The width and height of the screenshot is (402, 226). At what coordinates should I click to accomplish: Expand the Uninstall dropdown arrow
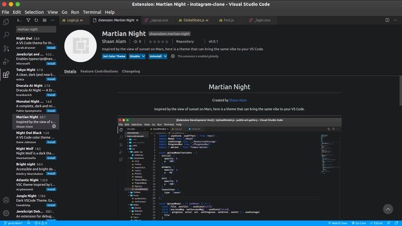[x=165, y=56]
